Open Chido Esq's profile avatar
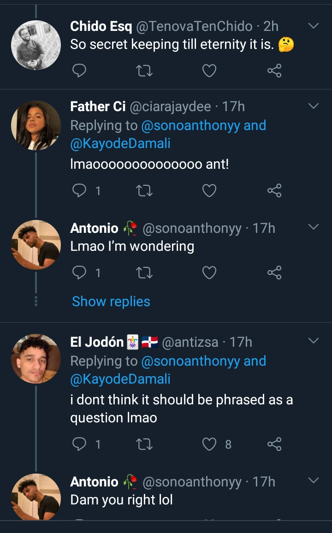Viewport: 332px width, 533px height. click(x=36, y=45)
